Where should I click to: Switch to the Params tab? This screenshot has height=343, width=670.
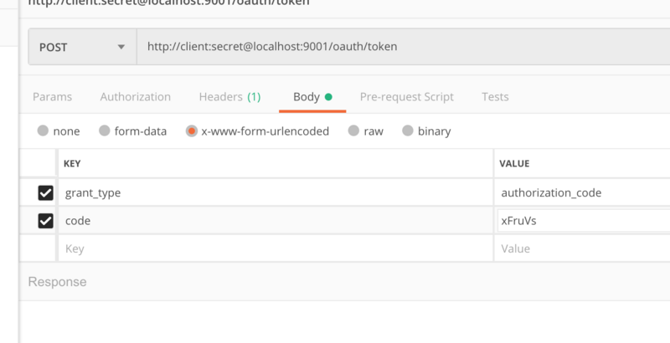pyautogui.click(x=52, y=96)
